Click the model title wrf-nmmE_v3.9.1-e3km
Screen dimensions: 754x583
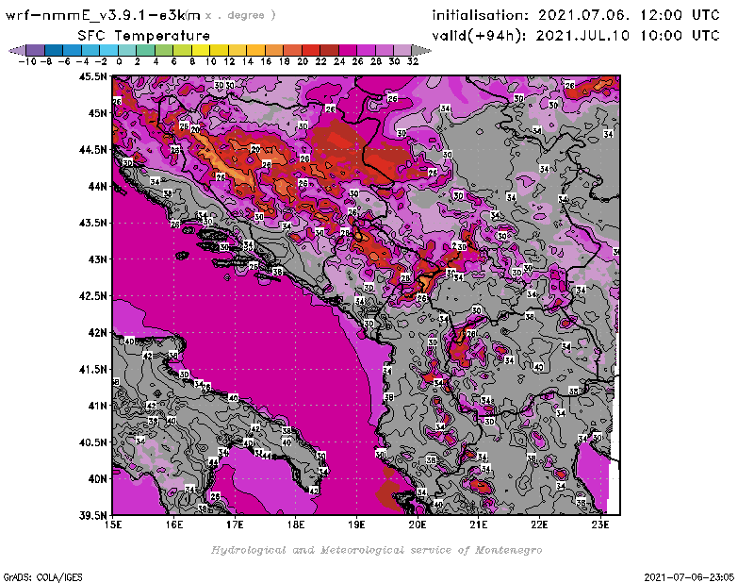coord(103,15)
